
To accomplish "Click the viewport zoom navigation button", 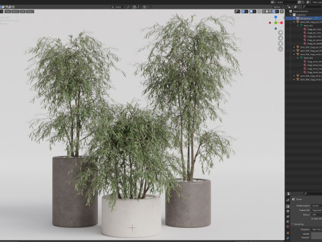I will tap(280, 33).
